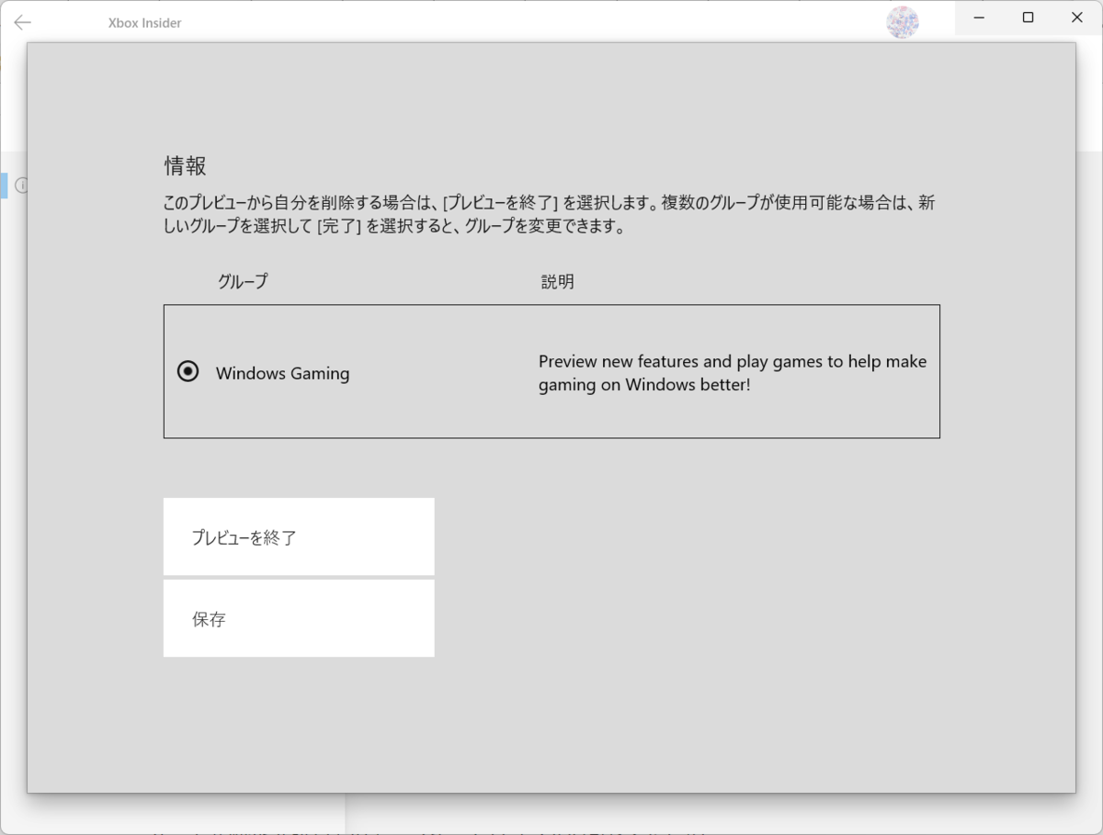
Task: Click the info icon behind the dialog
Action: (x=21, y=186)
